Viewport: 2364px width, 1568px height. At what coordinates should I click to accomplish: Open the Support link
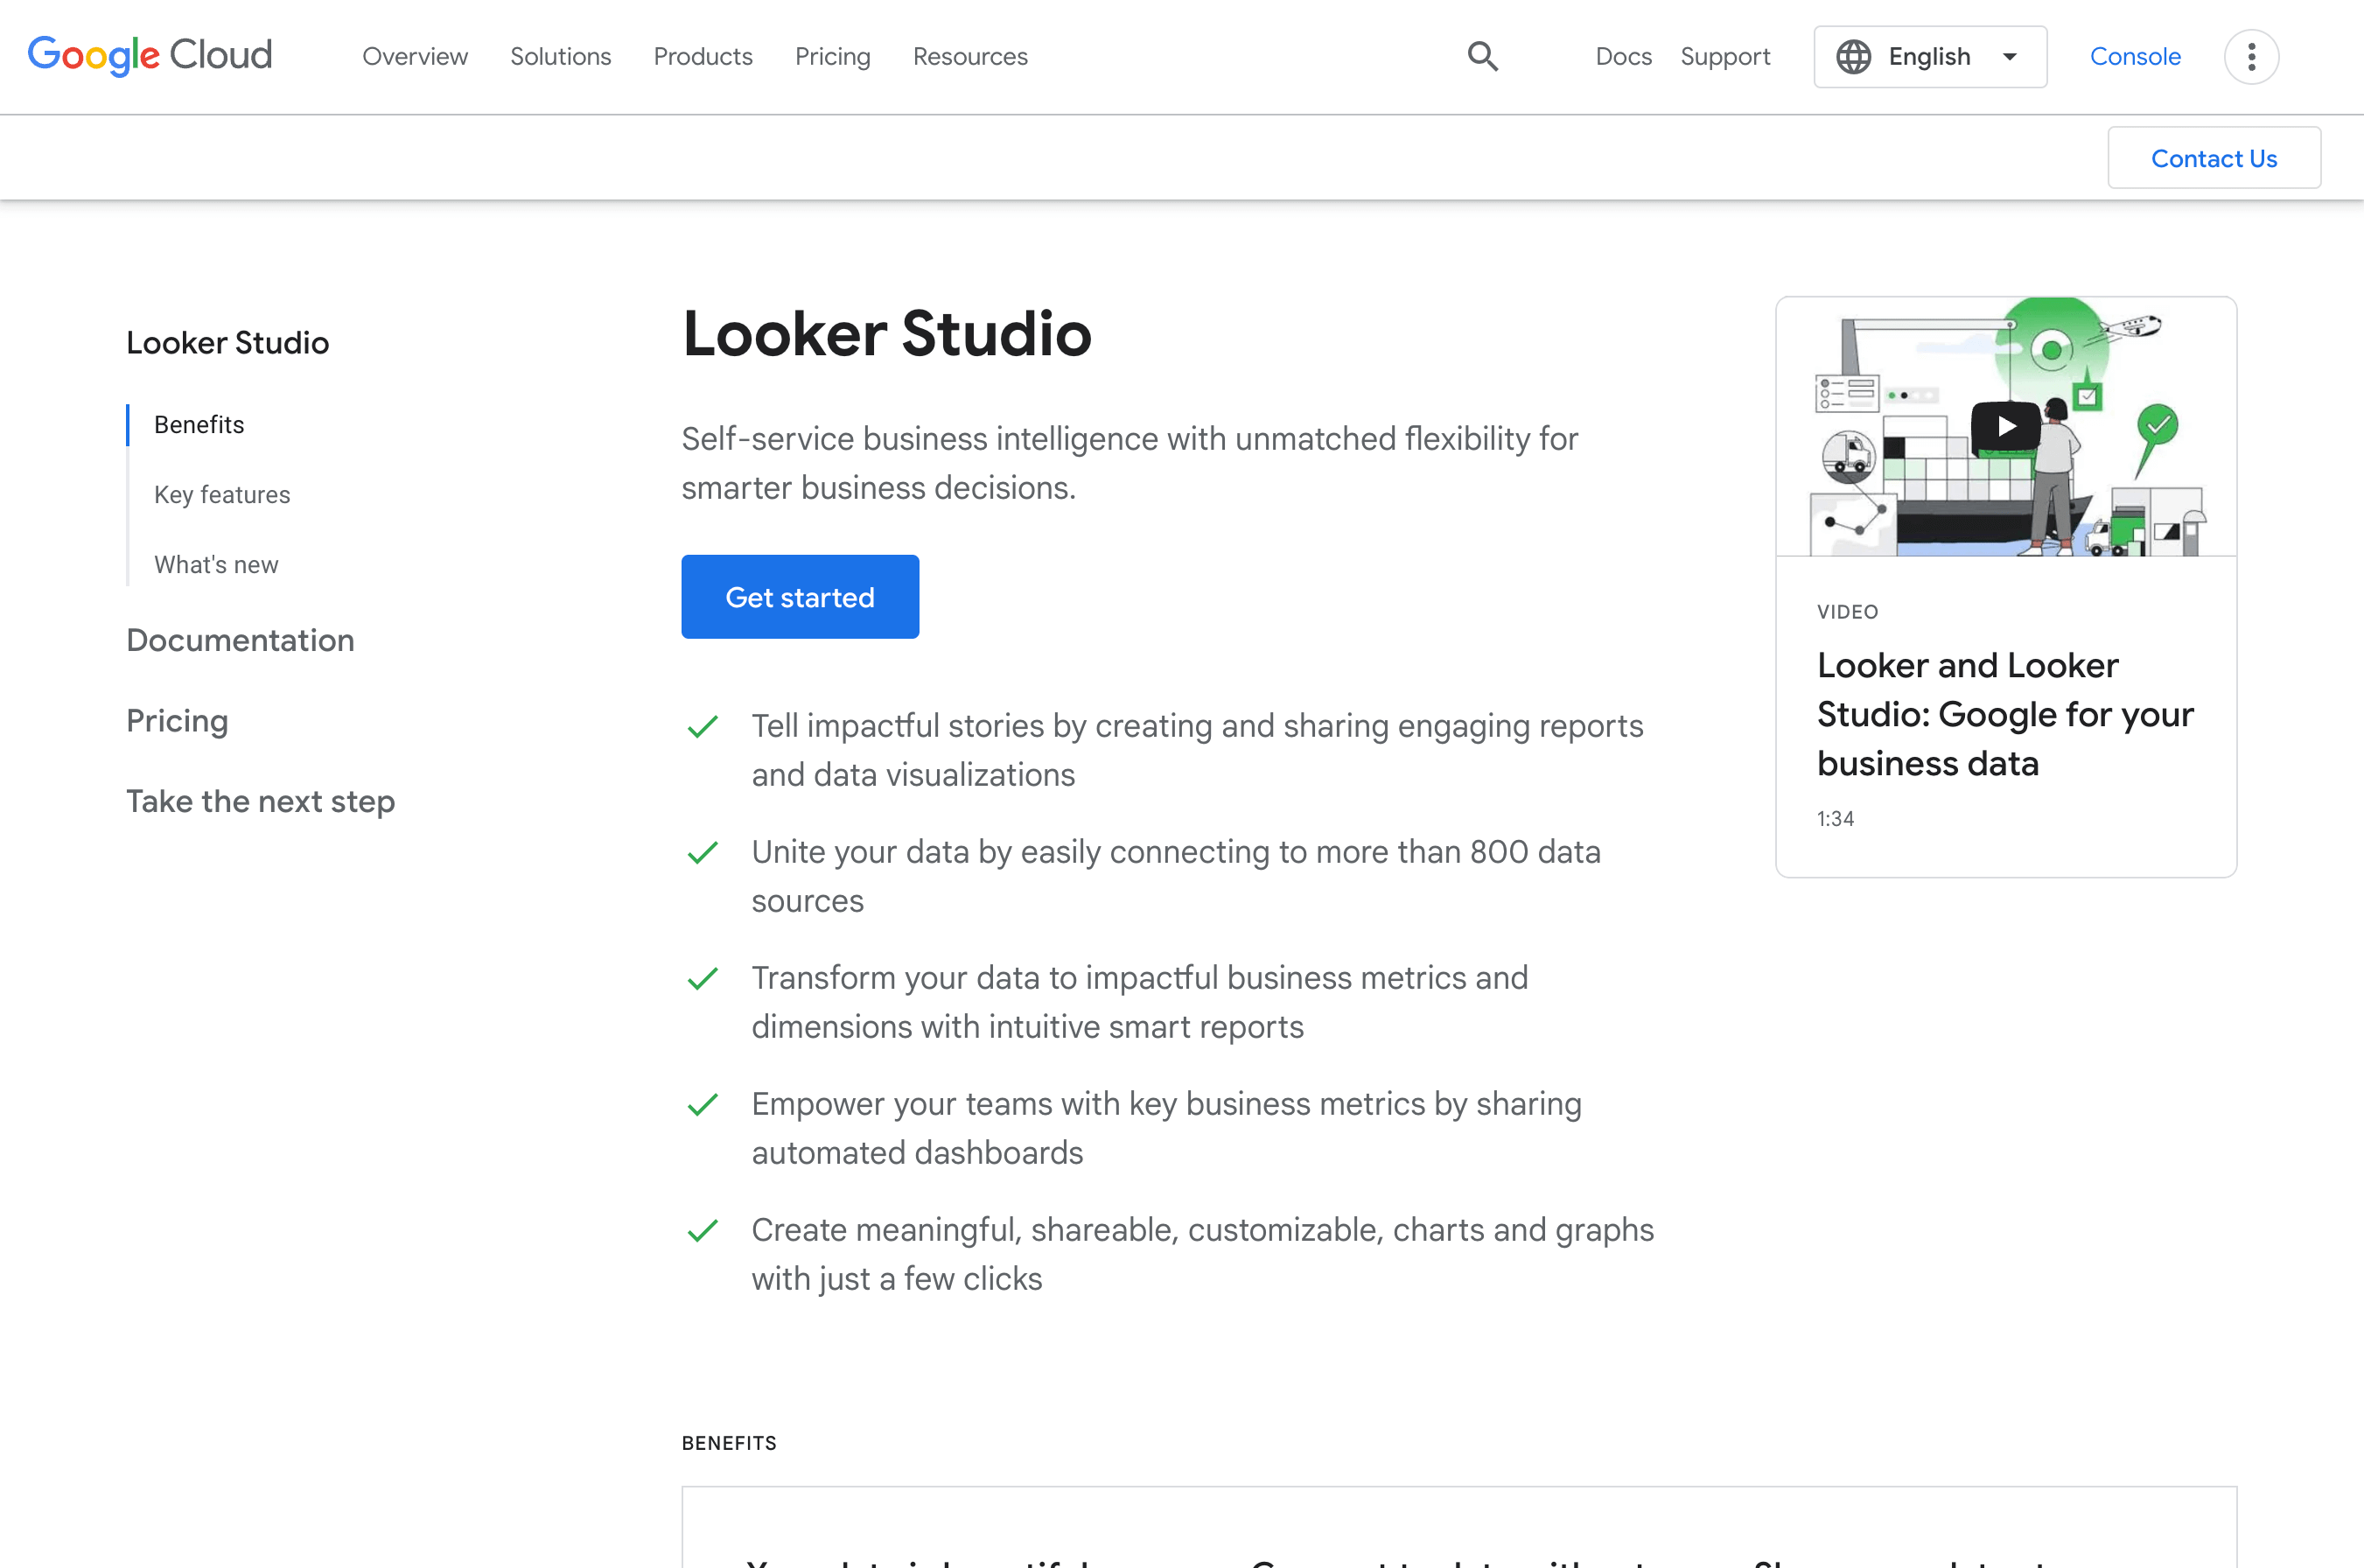click(x=1724, y=57)
